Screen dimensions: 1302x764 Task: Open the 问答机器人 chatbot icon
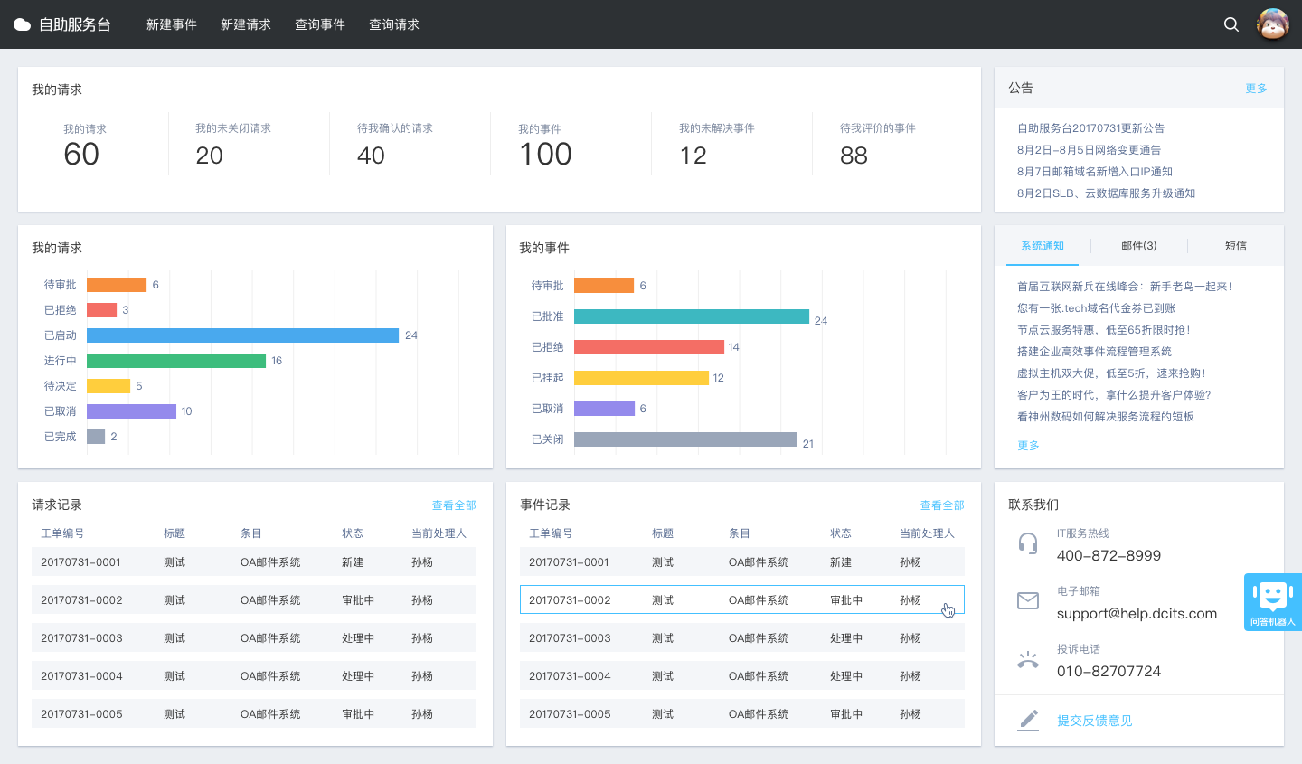1272,601
